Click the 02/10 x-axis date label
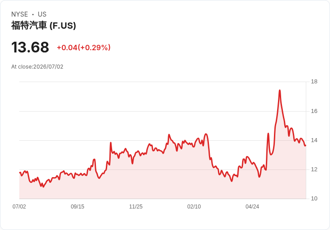This screenshot has height=230, width=330. click(x=194, y=207)
